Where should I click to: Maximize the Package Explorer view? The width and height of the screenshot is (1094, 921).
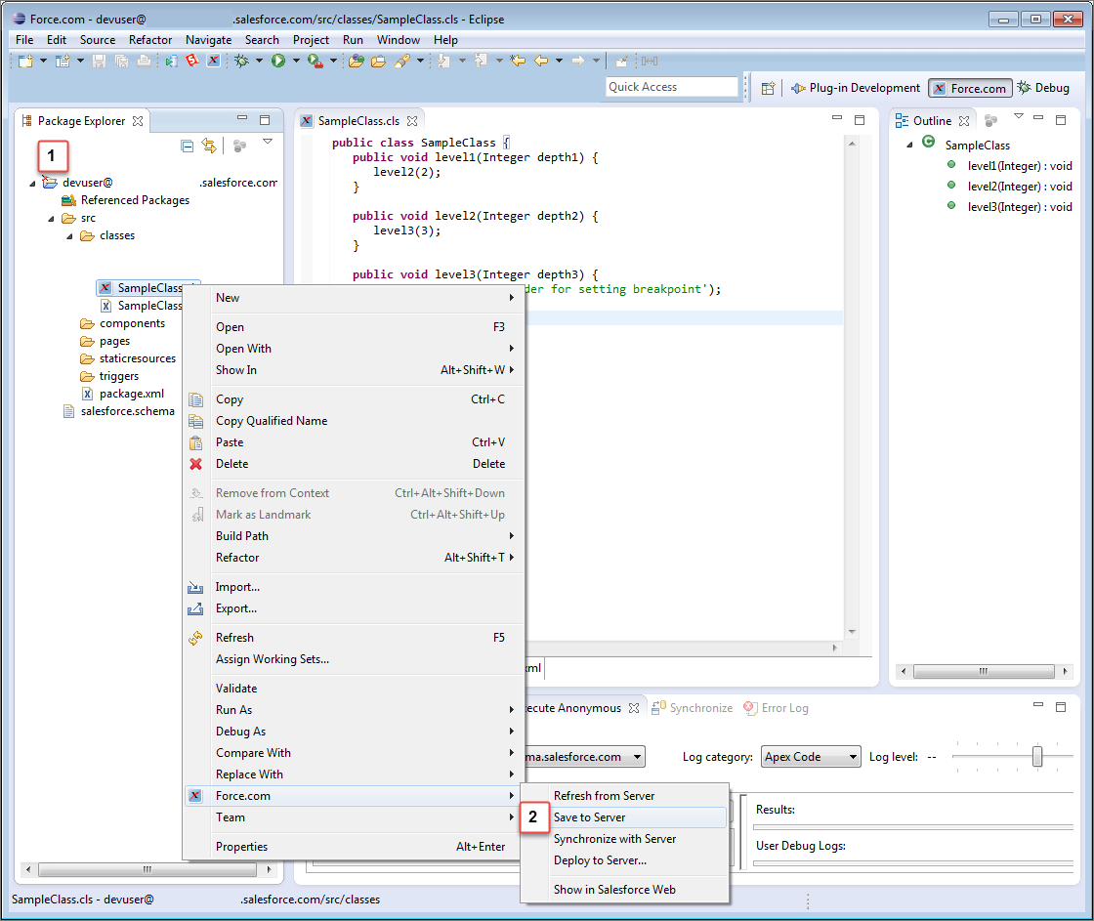265,120
